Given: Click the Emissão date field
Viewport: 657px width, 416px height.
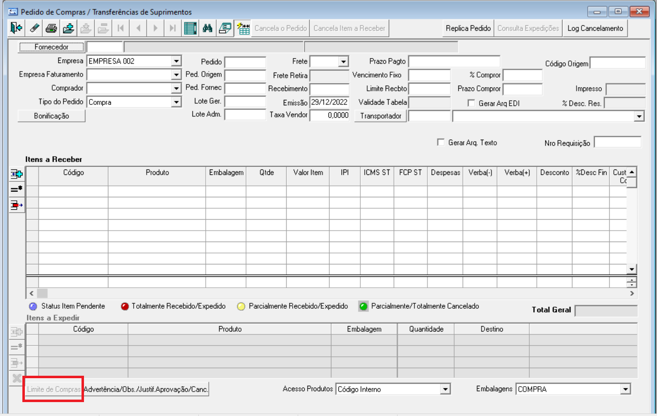Looking at the screenshot, I should pyautogui.click(x=329, y=102).
